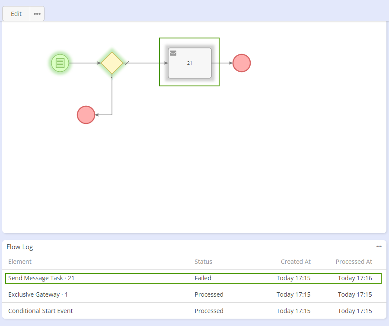Open the Flow Log panel options menu
Screen dimensions: 389x326
tap(379, 247)
